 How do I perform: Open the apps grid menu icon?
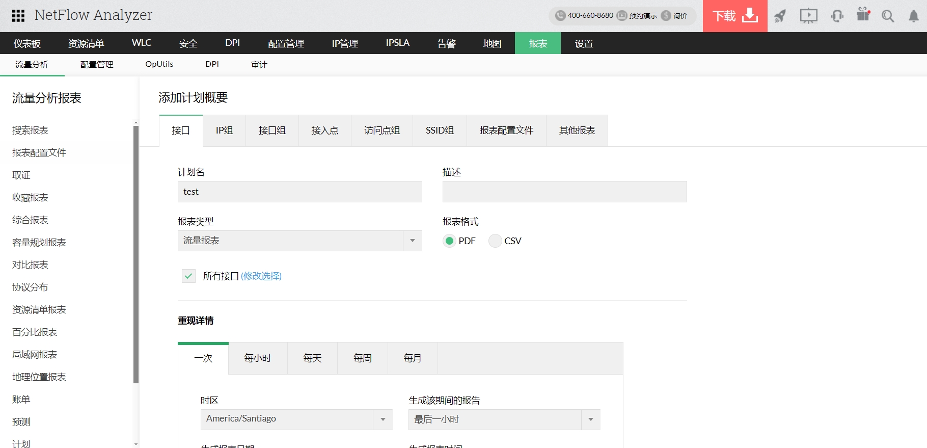pos(18,16)
